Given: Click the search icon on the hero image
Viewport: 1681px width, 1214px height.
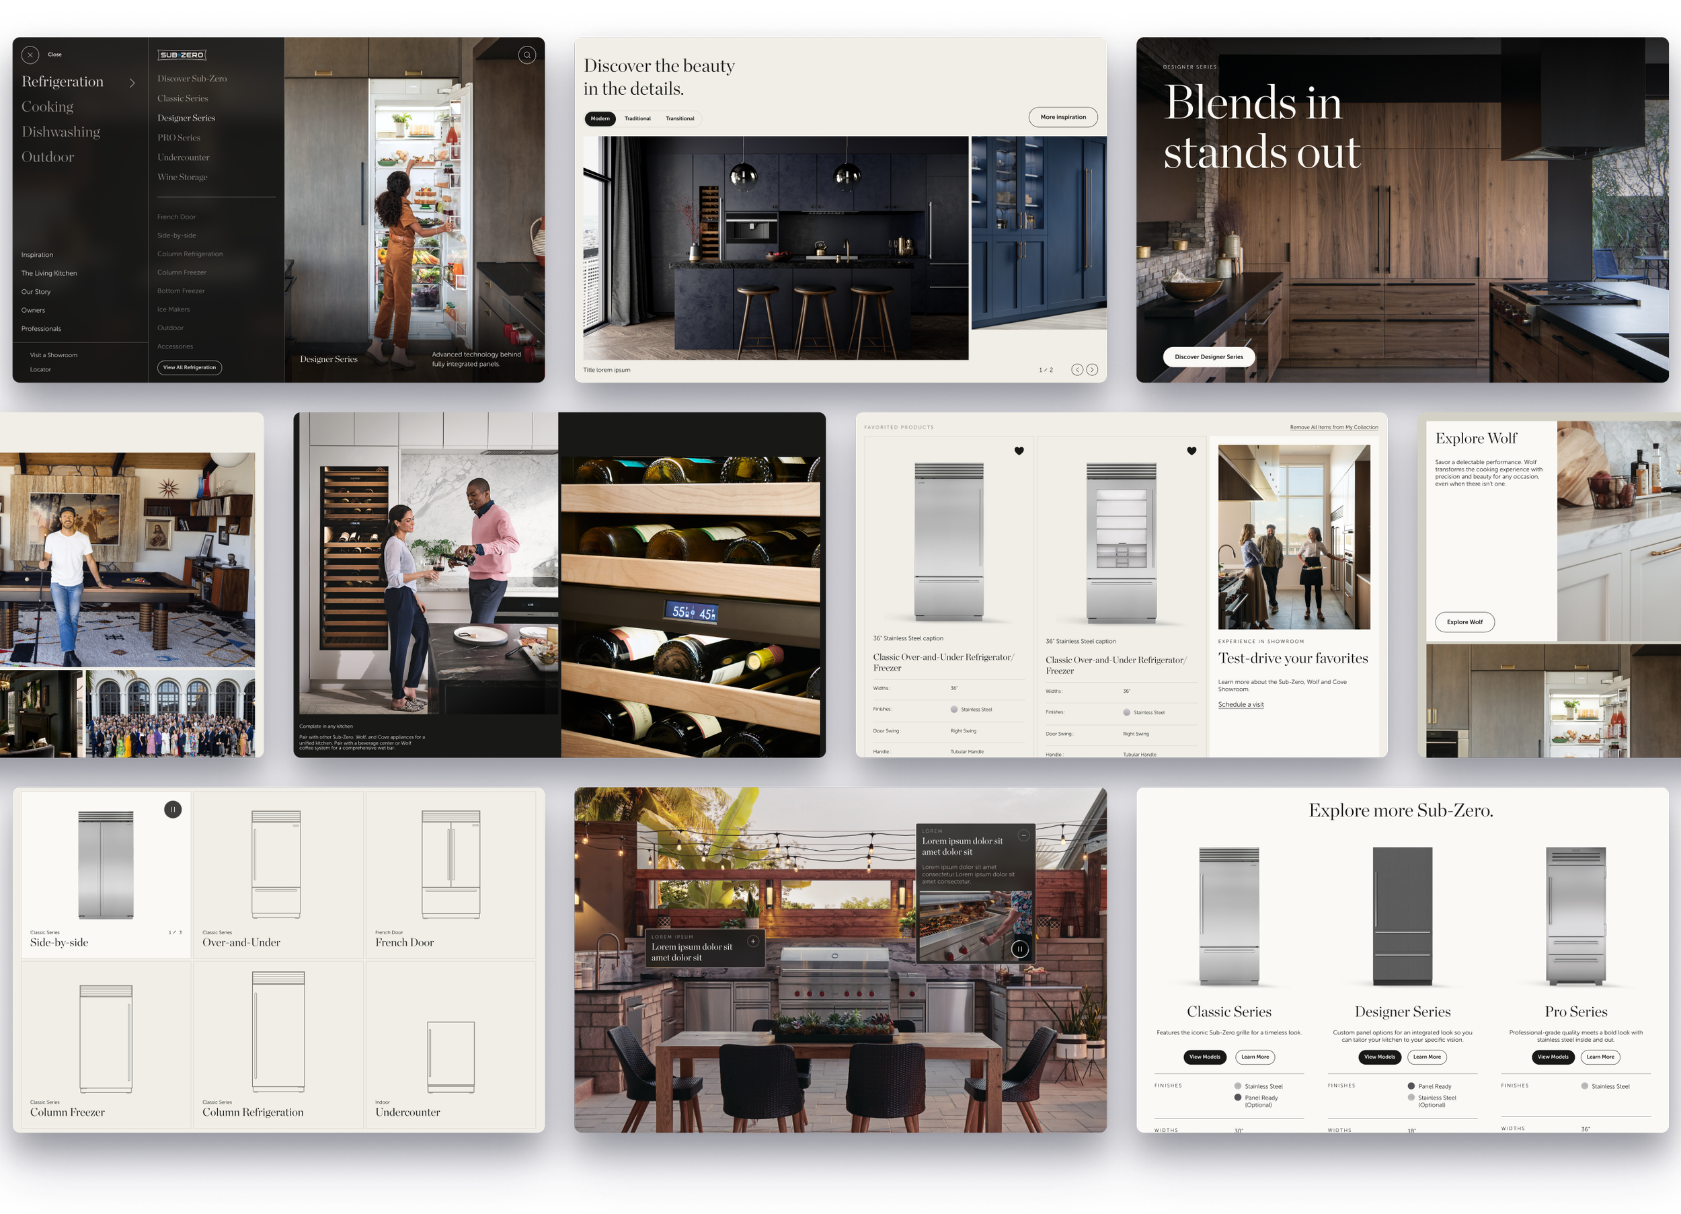Looking at the screenshot, I should (526, 55).
